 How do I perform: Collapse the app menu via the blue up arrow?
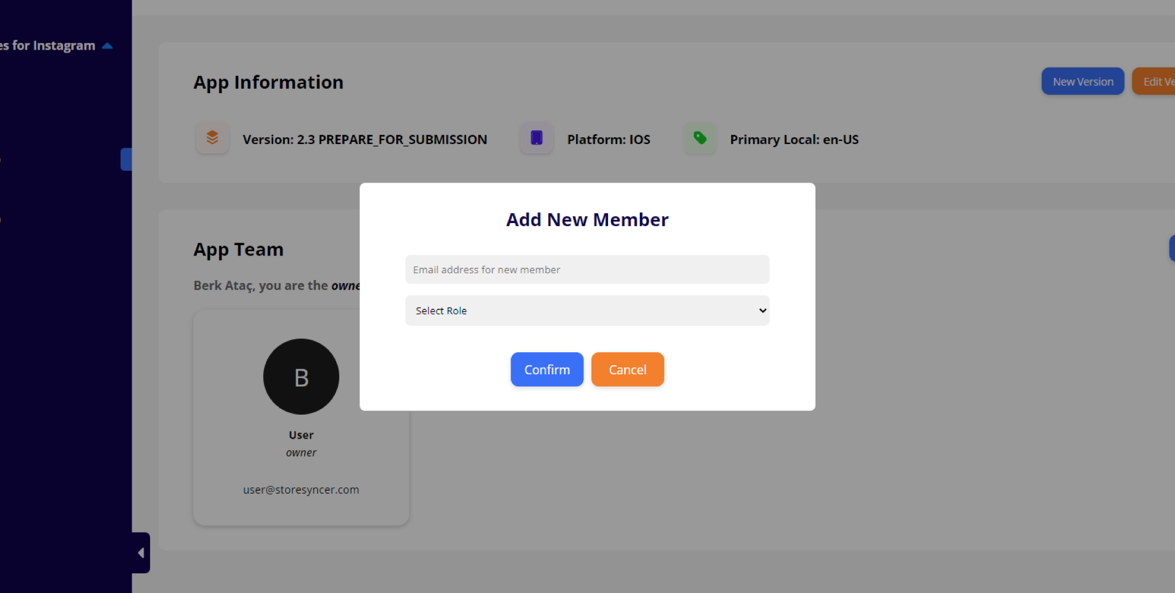click(108, 46)
